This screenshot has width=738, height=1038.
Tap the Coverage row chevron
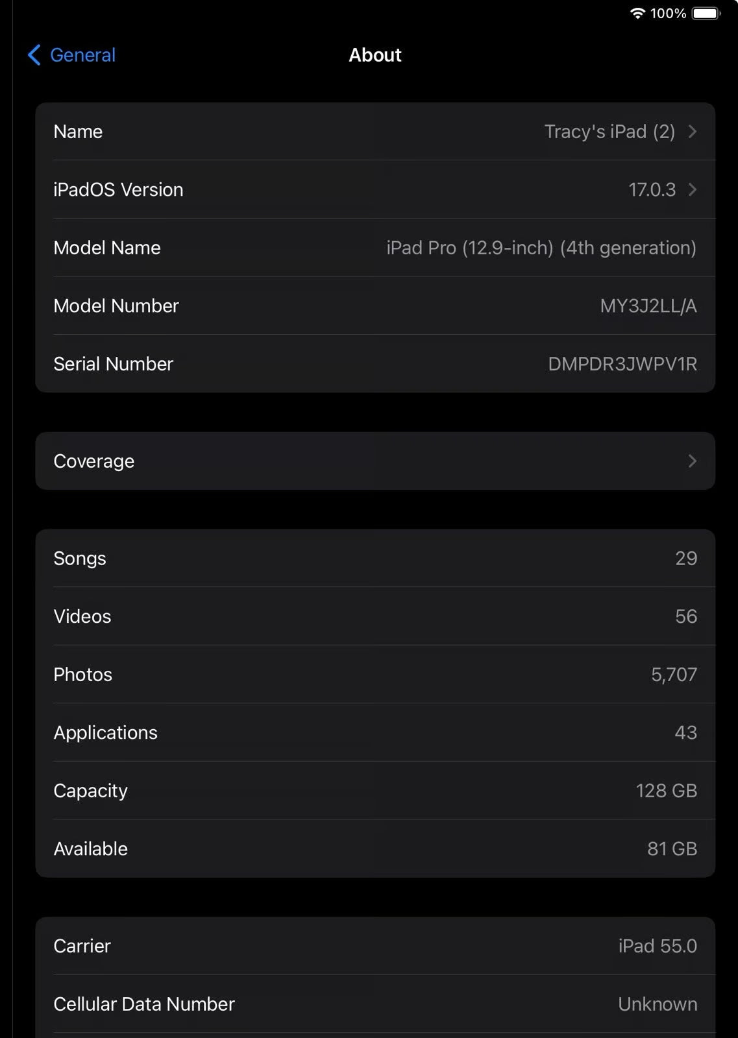(692, 461)
